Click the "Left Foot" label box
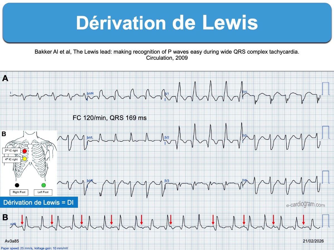This screenshot has width=334, height=250. 43,192
